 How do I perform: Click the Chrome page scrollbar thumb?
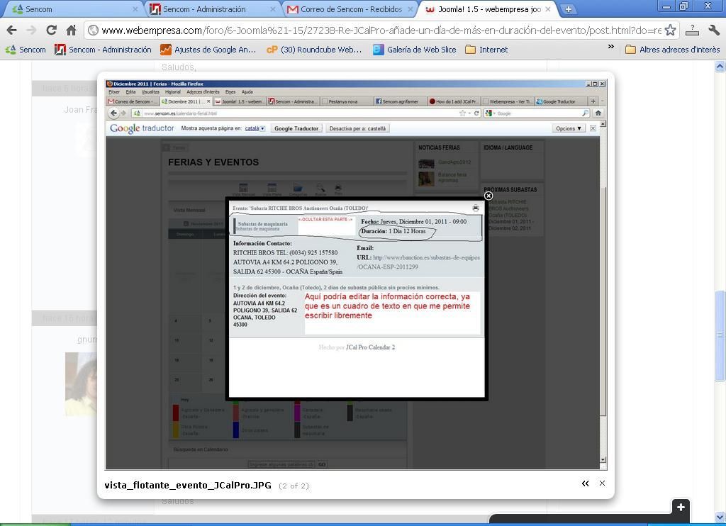(720, 335)
